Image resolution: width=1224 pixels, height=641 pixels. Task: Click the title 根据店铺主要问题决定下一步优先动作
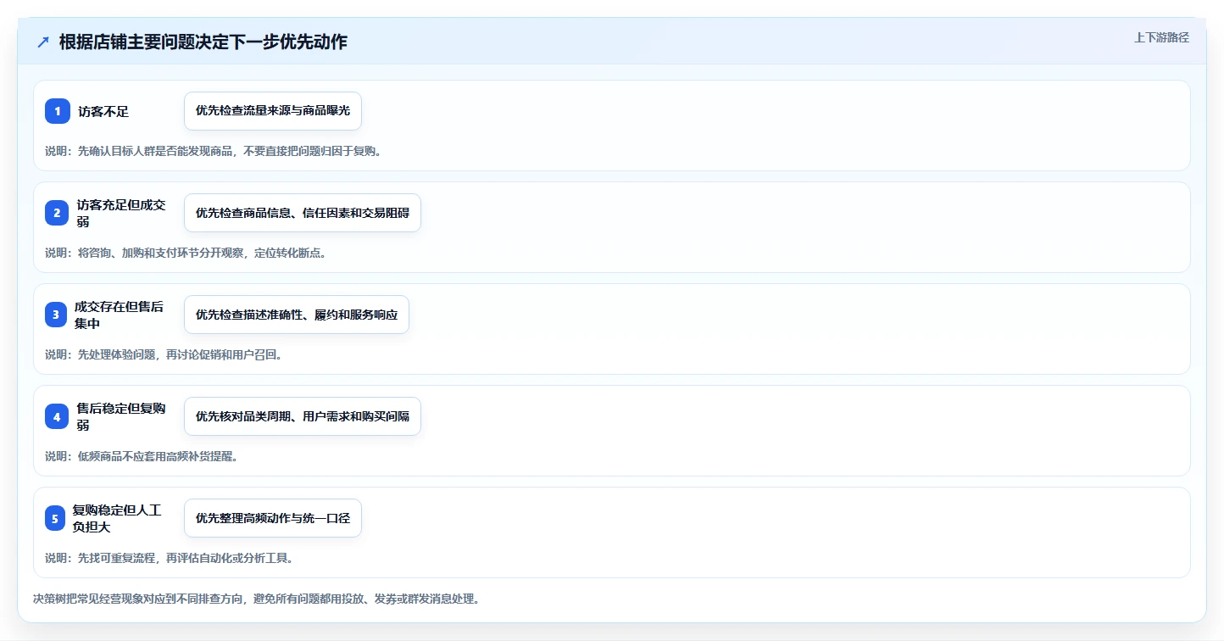click(203, 42)
